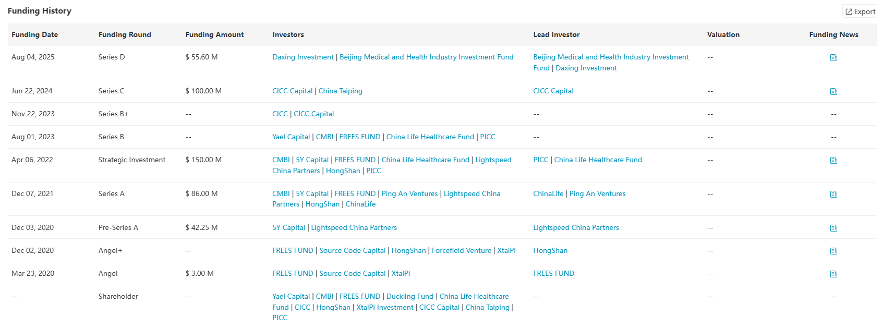The height and width of the screenshot is (328, 883).
Task: Click the Funding Amount column header
Action: click(x=214, y=35)
